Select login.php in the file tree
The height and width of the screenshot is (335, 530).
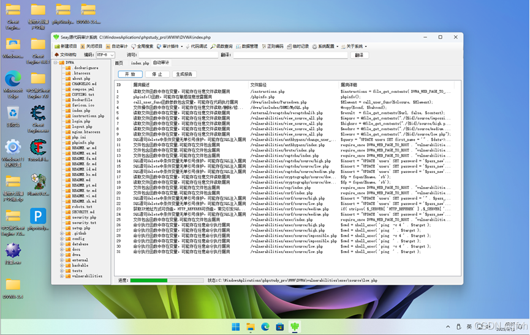81,121
